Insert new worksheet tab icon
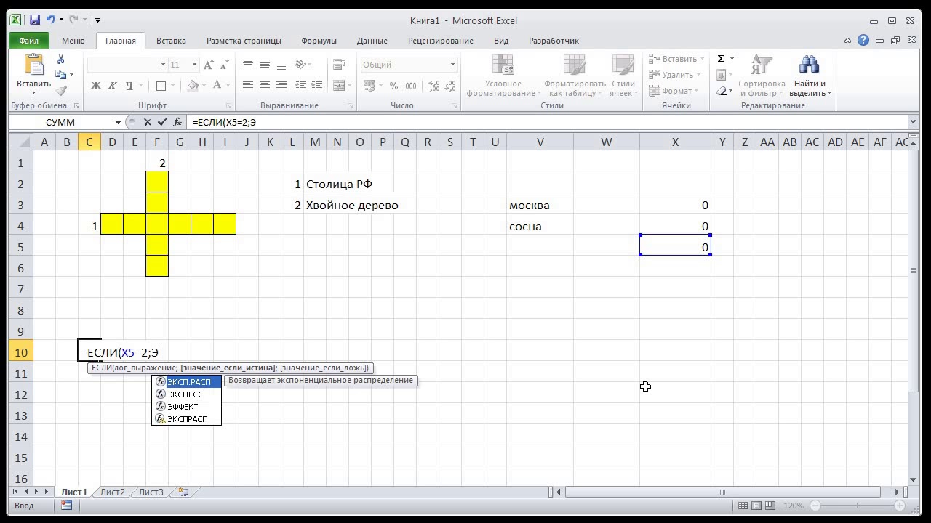Screen dimensions: 931x523 point(183,492)
